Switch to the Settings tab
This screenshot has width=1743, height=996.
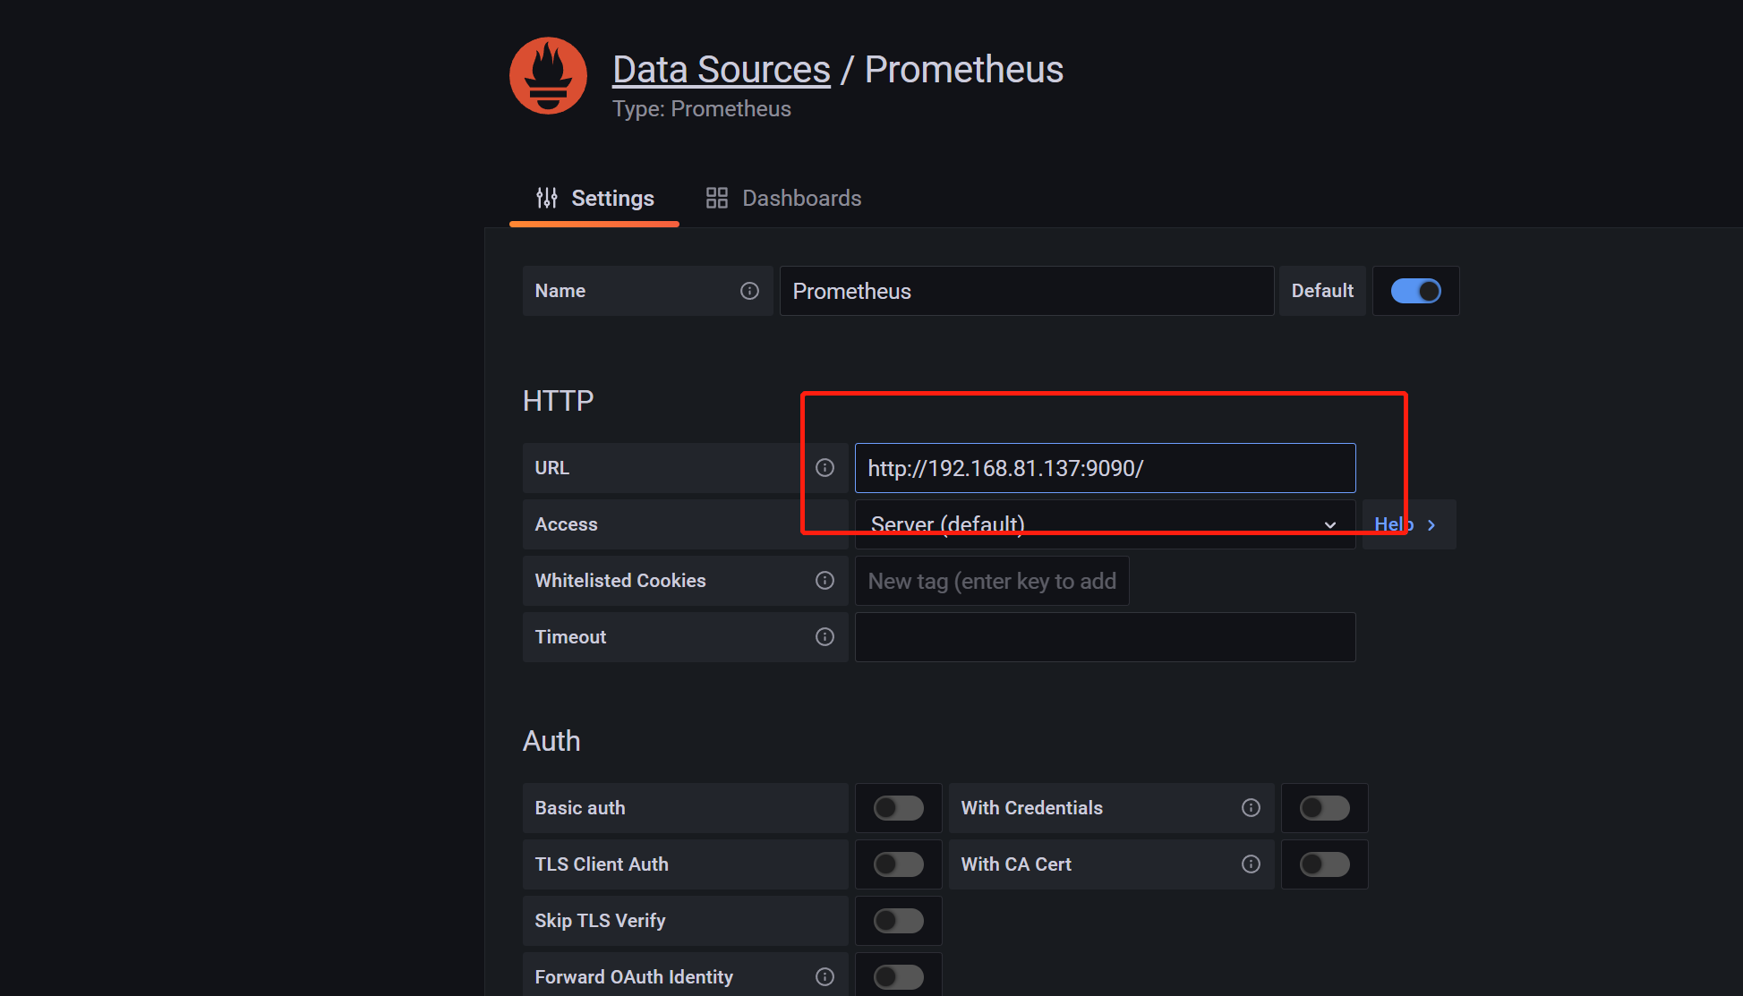click(x=594, y=199)
